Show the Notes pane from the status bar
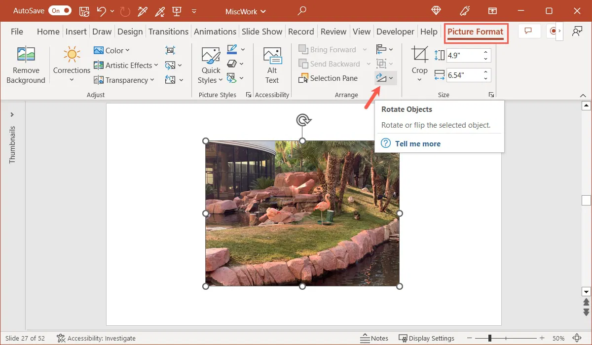This screenshot has width=592, height=345. pos(374,338)
